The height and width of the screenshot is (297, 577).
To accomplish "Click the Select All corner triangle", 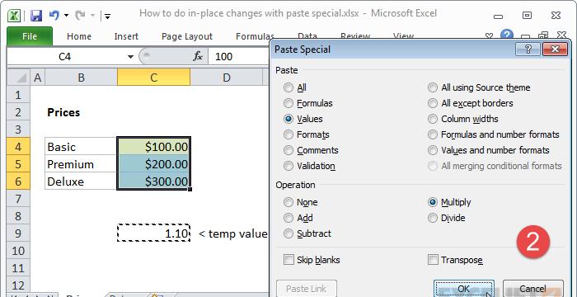I will click(x=18, y=78).
